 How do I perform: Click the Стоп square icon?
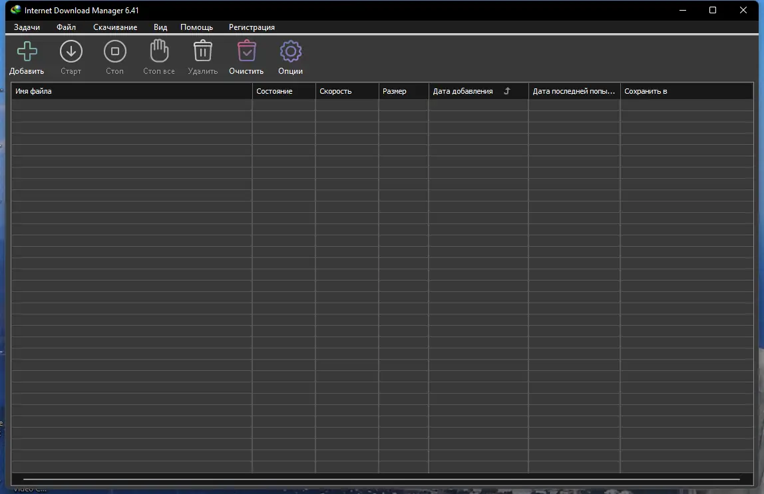click(x=115, y=51)
